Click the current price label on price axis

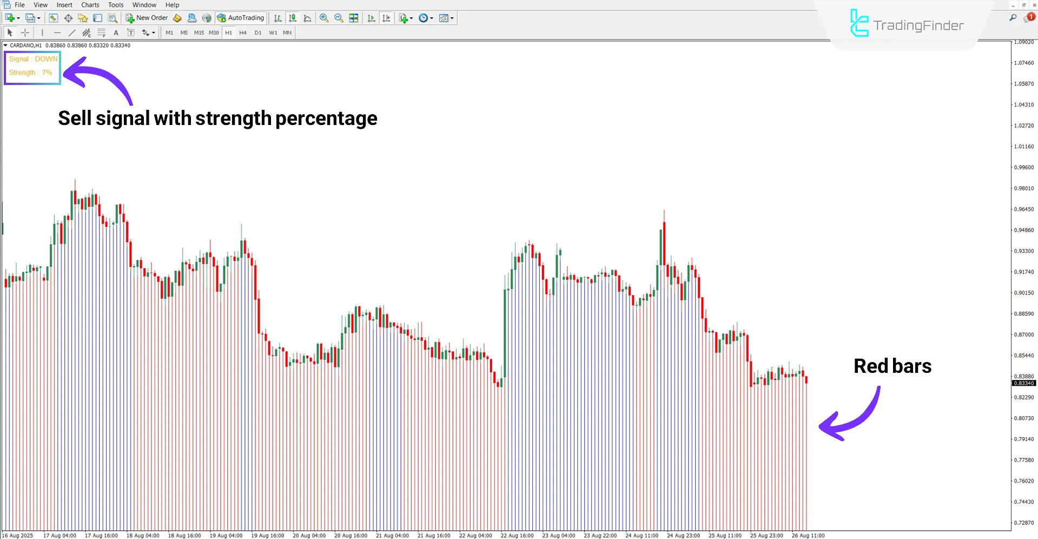click(1024, 383)
